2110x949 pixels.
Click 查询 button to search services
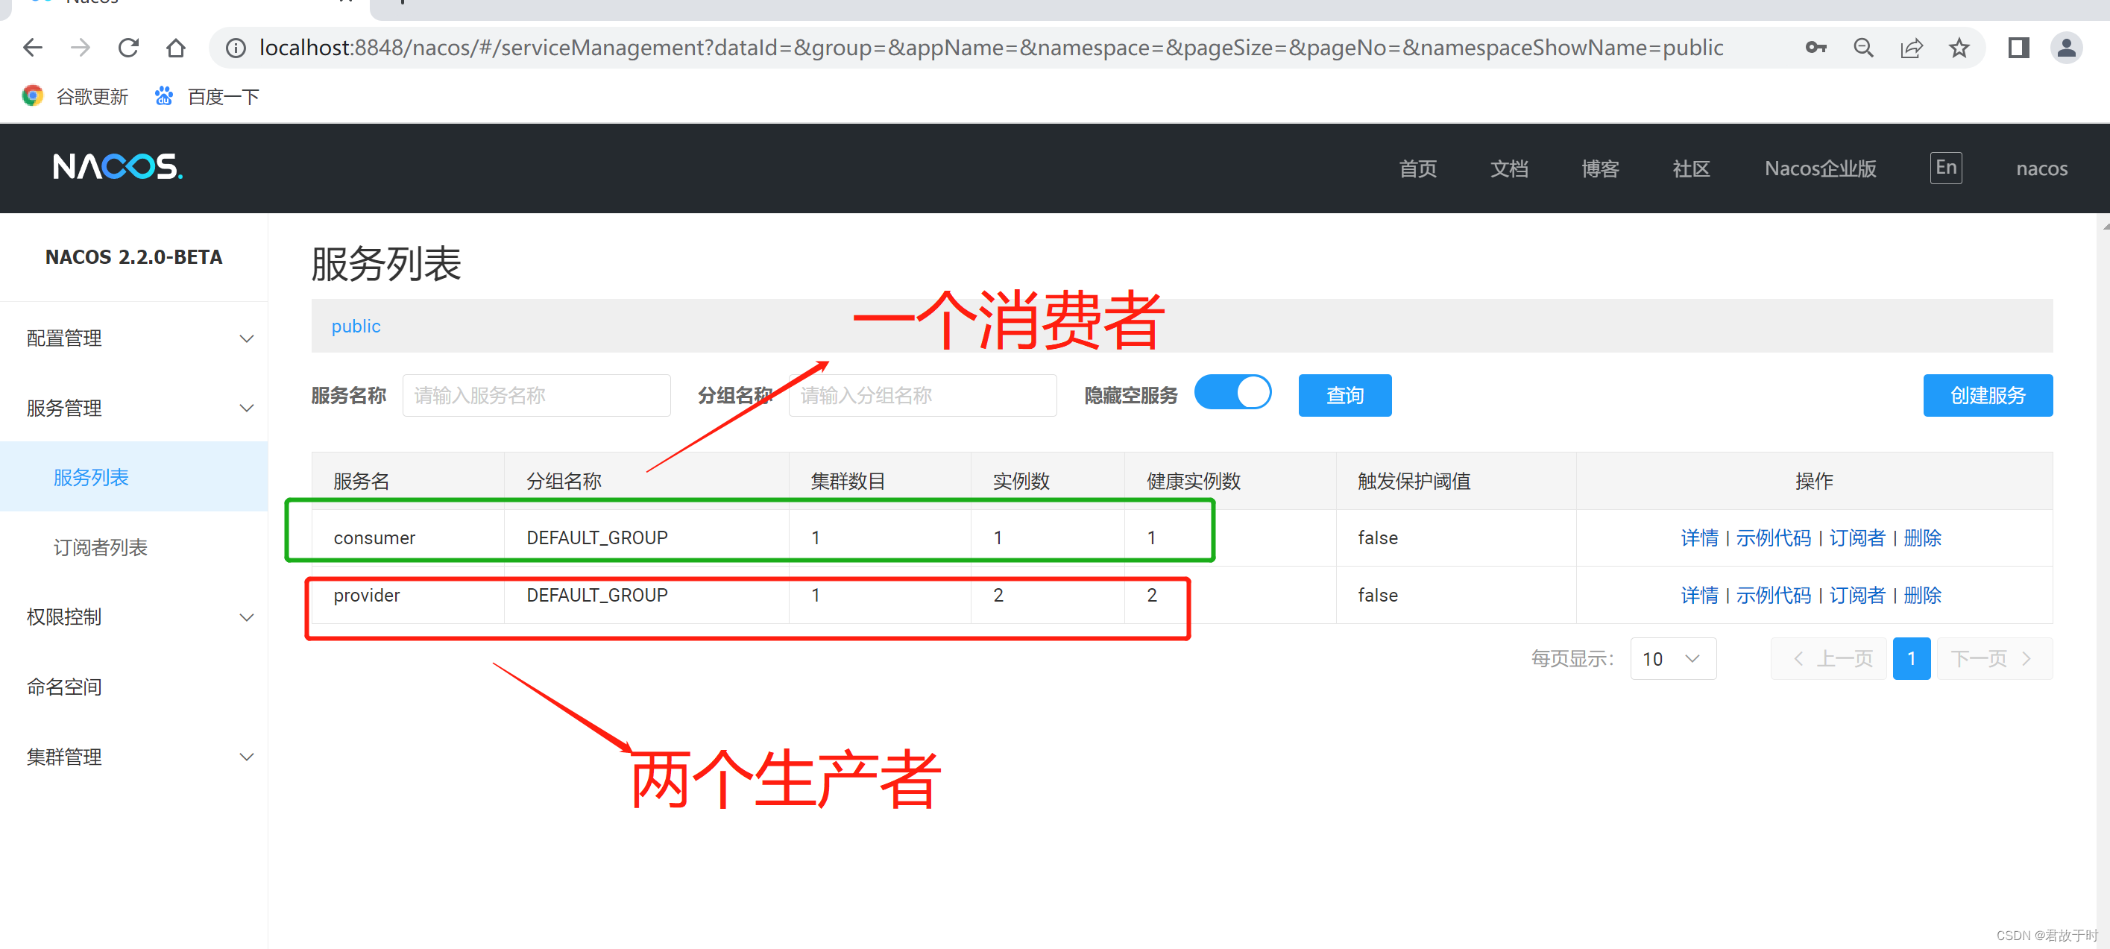coord(1343,394)
